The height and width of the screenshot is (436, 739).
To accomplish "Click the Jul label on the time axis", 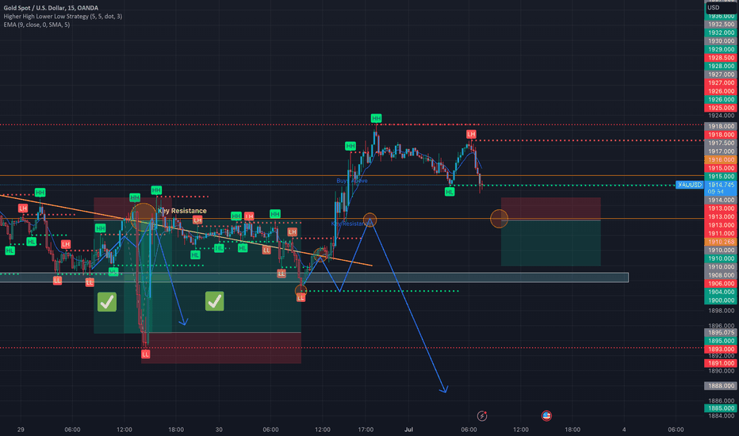I will point(408,430).
